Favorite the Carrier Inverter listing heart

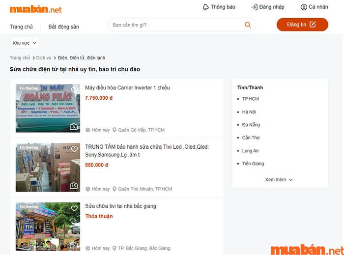pyautogui.click(x=74, y=90)
